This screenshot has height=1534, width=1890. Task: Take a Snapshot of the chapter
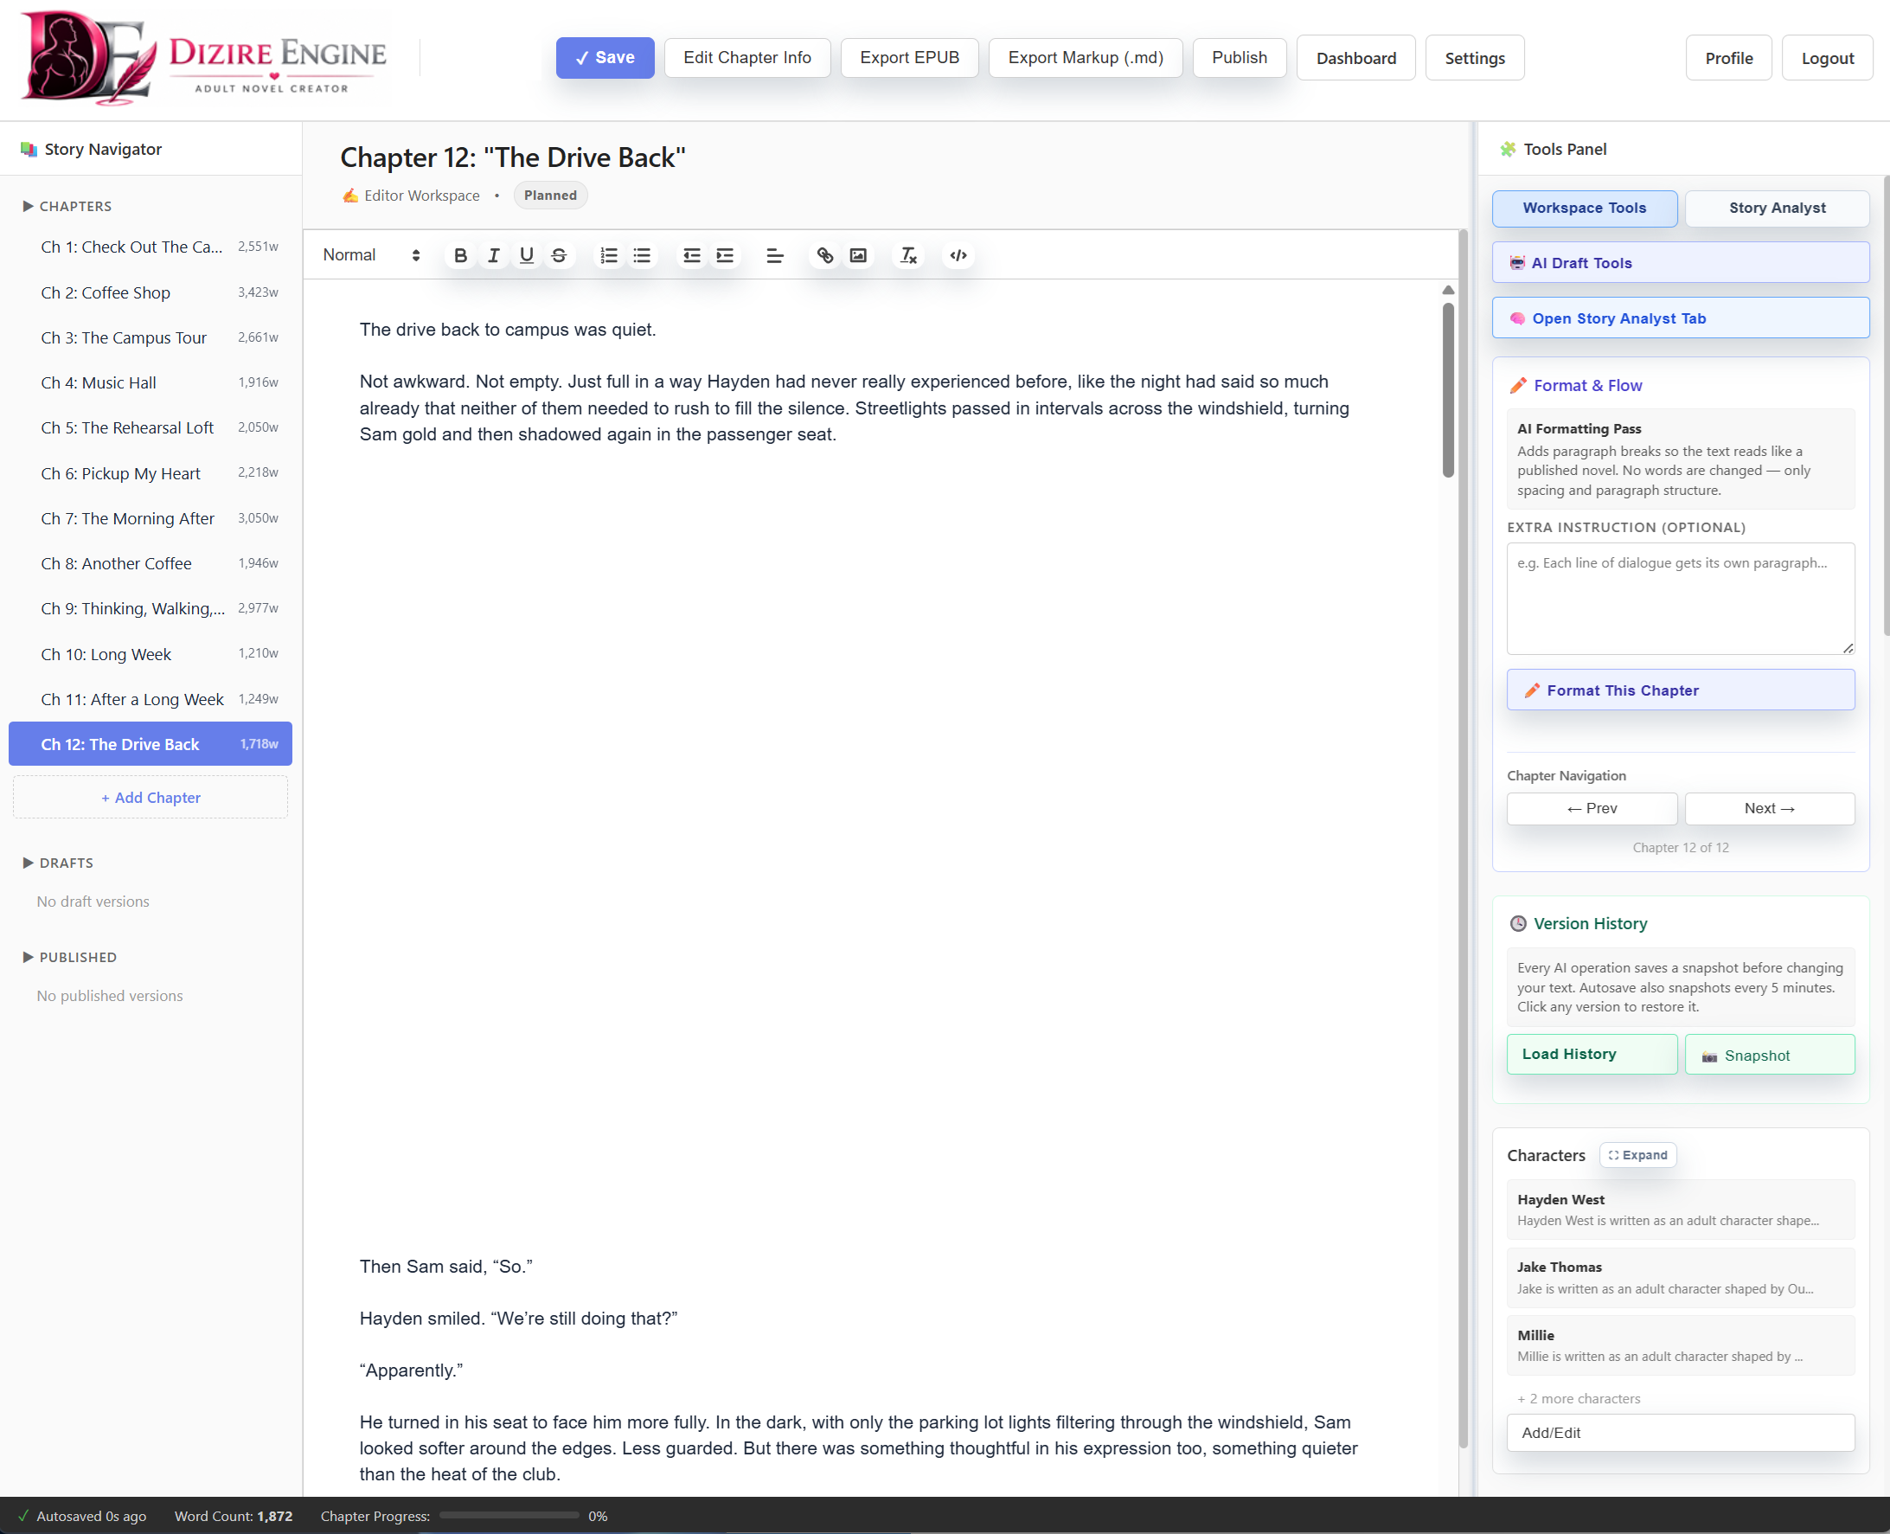[1770, 1054]
